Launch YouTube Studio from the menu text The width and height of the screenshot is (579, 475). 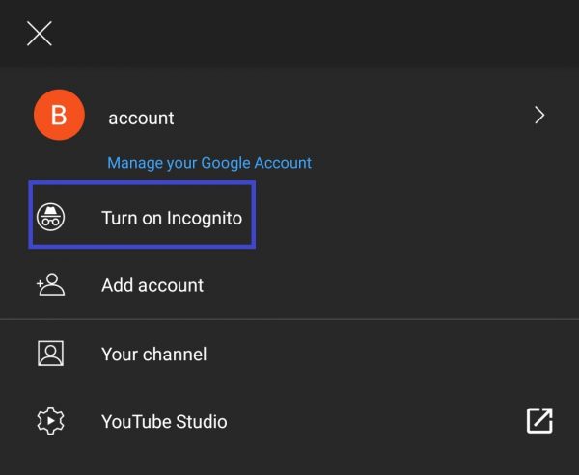coord(164,421)
